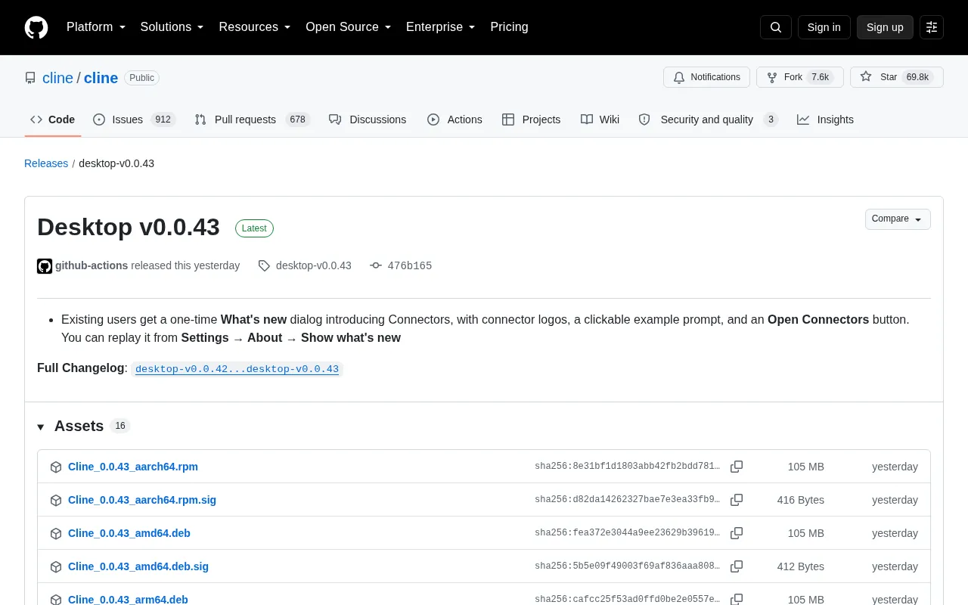Open the Enterprise dropdown menu
The height and width of the screenshot is (605, 968).
click(441, 27)
